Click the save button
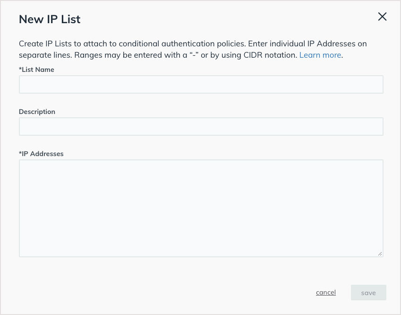Viewport: 401px width, 315px height. 368,293
